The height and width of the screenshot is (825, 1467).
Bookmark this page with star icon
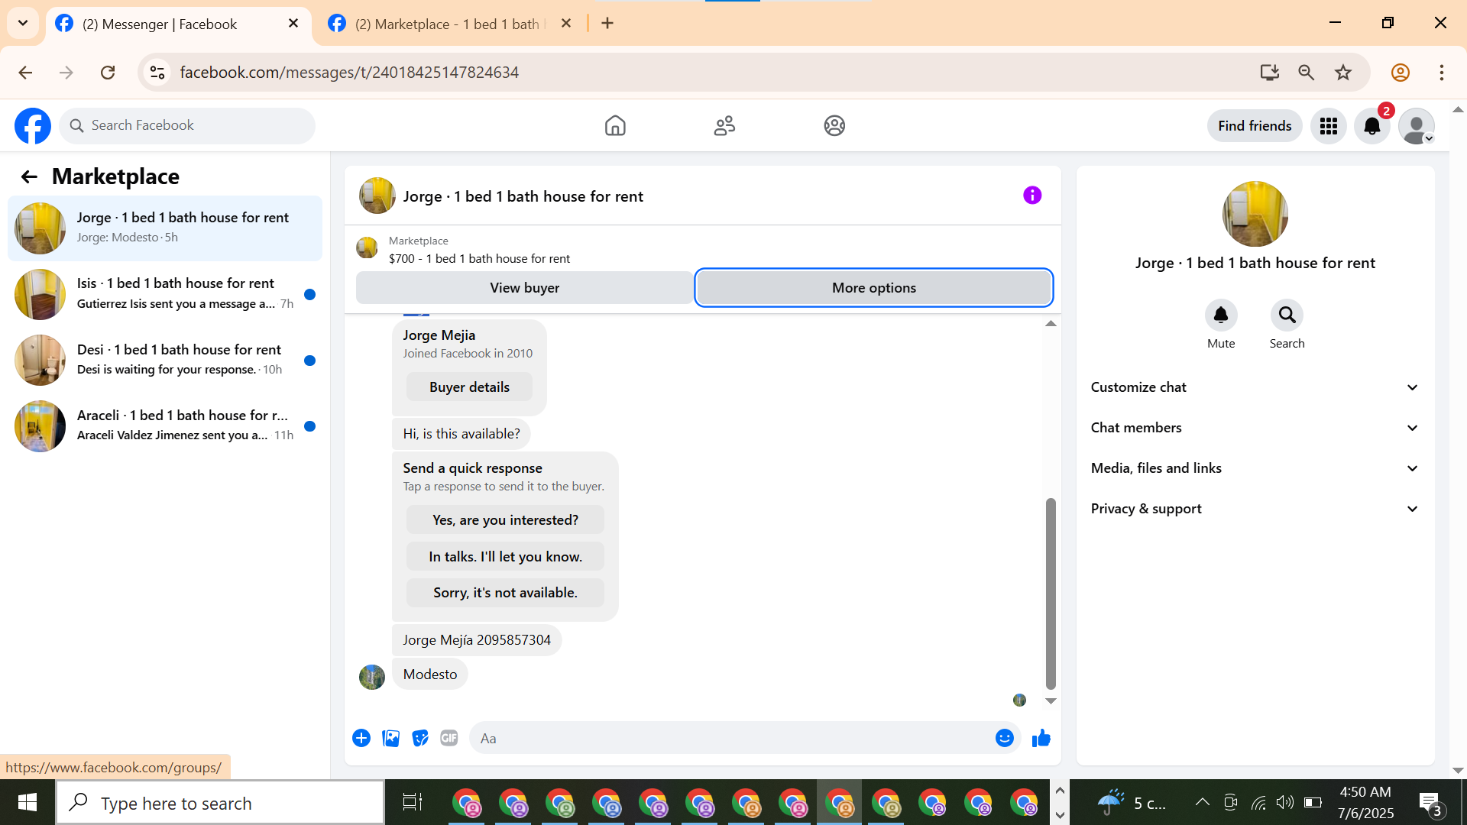coord(1343,73)
